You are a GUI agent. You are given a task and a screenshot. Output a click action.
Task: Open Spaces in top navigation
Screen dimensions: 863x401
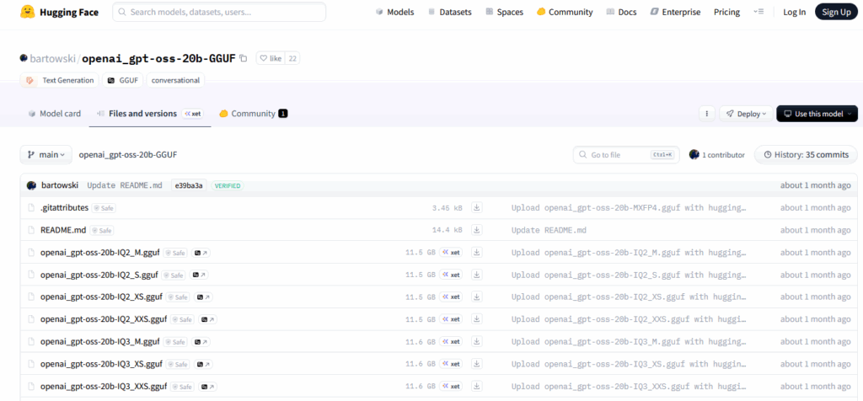pos(504,12)
